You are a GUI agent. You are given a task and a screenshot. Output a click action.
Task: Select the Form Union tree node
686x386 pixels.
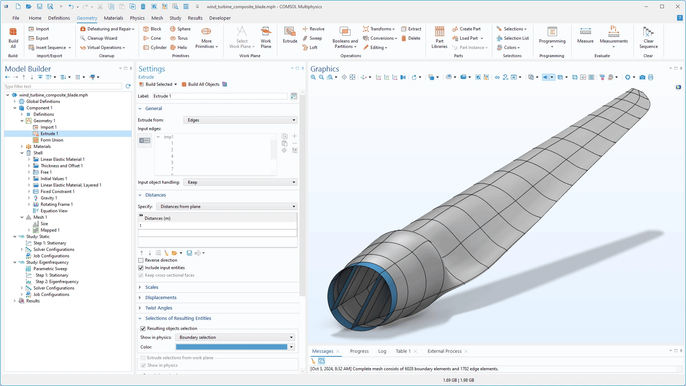pos(52,140)
